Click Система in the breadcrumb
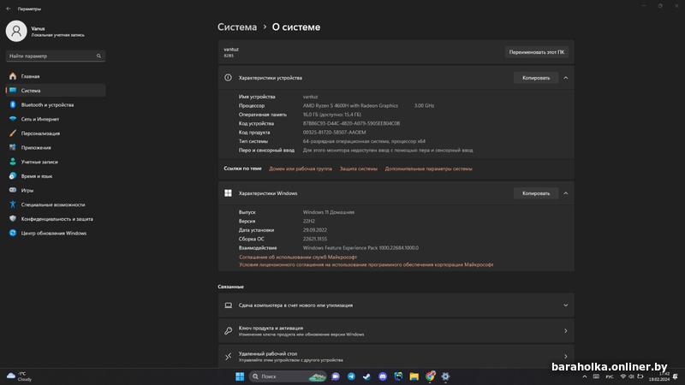 237,27
